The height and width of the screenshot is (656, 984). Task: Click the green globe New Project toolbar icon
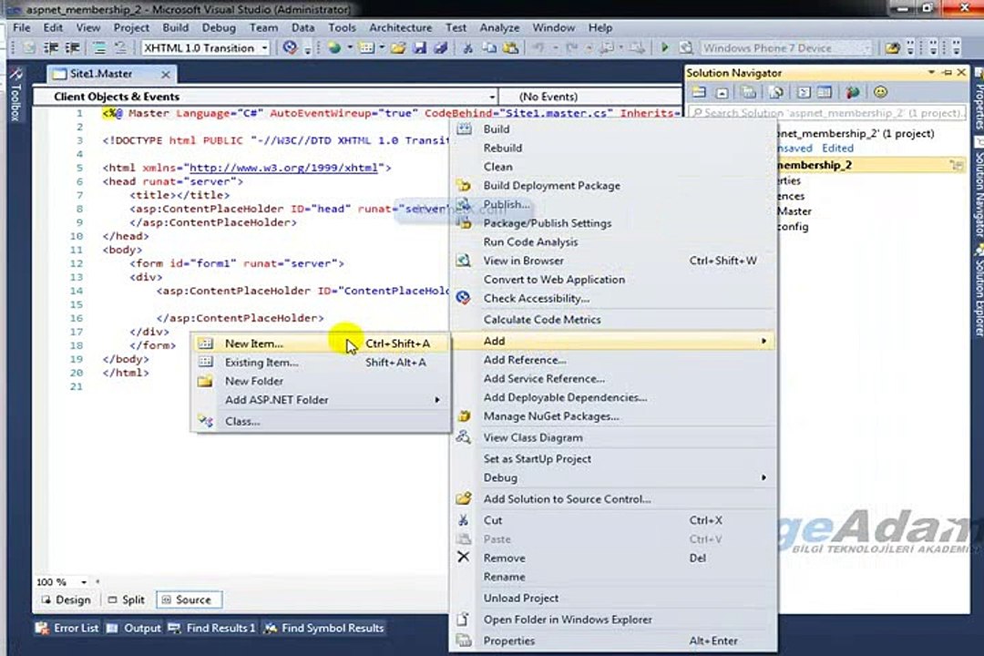click(x=334, y=47)
